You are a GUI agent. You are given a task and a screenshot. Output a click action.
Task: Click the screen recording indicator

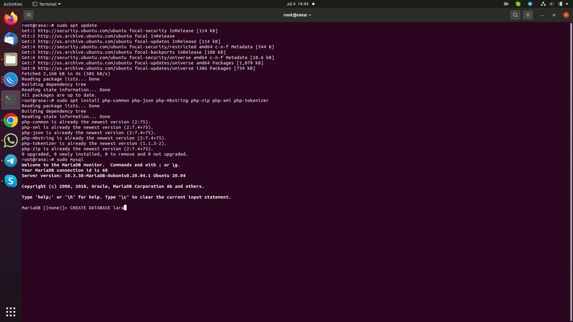tap(506, 4)
